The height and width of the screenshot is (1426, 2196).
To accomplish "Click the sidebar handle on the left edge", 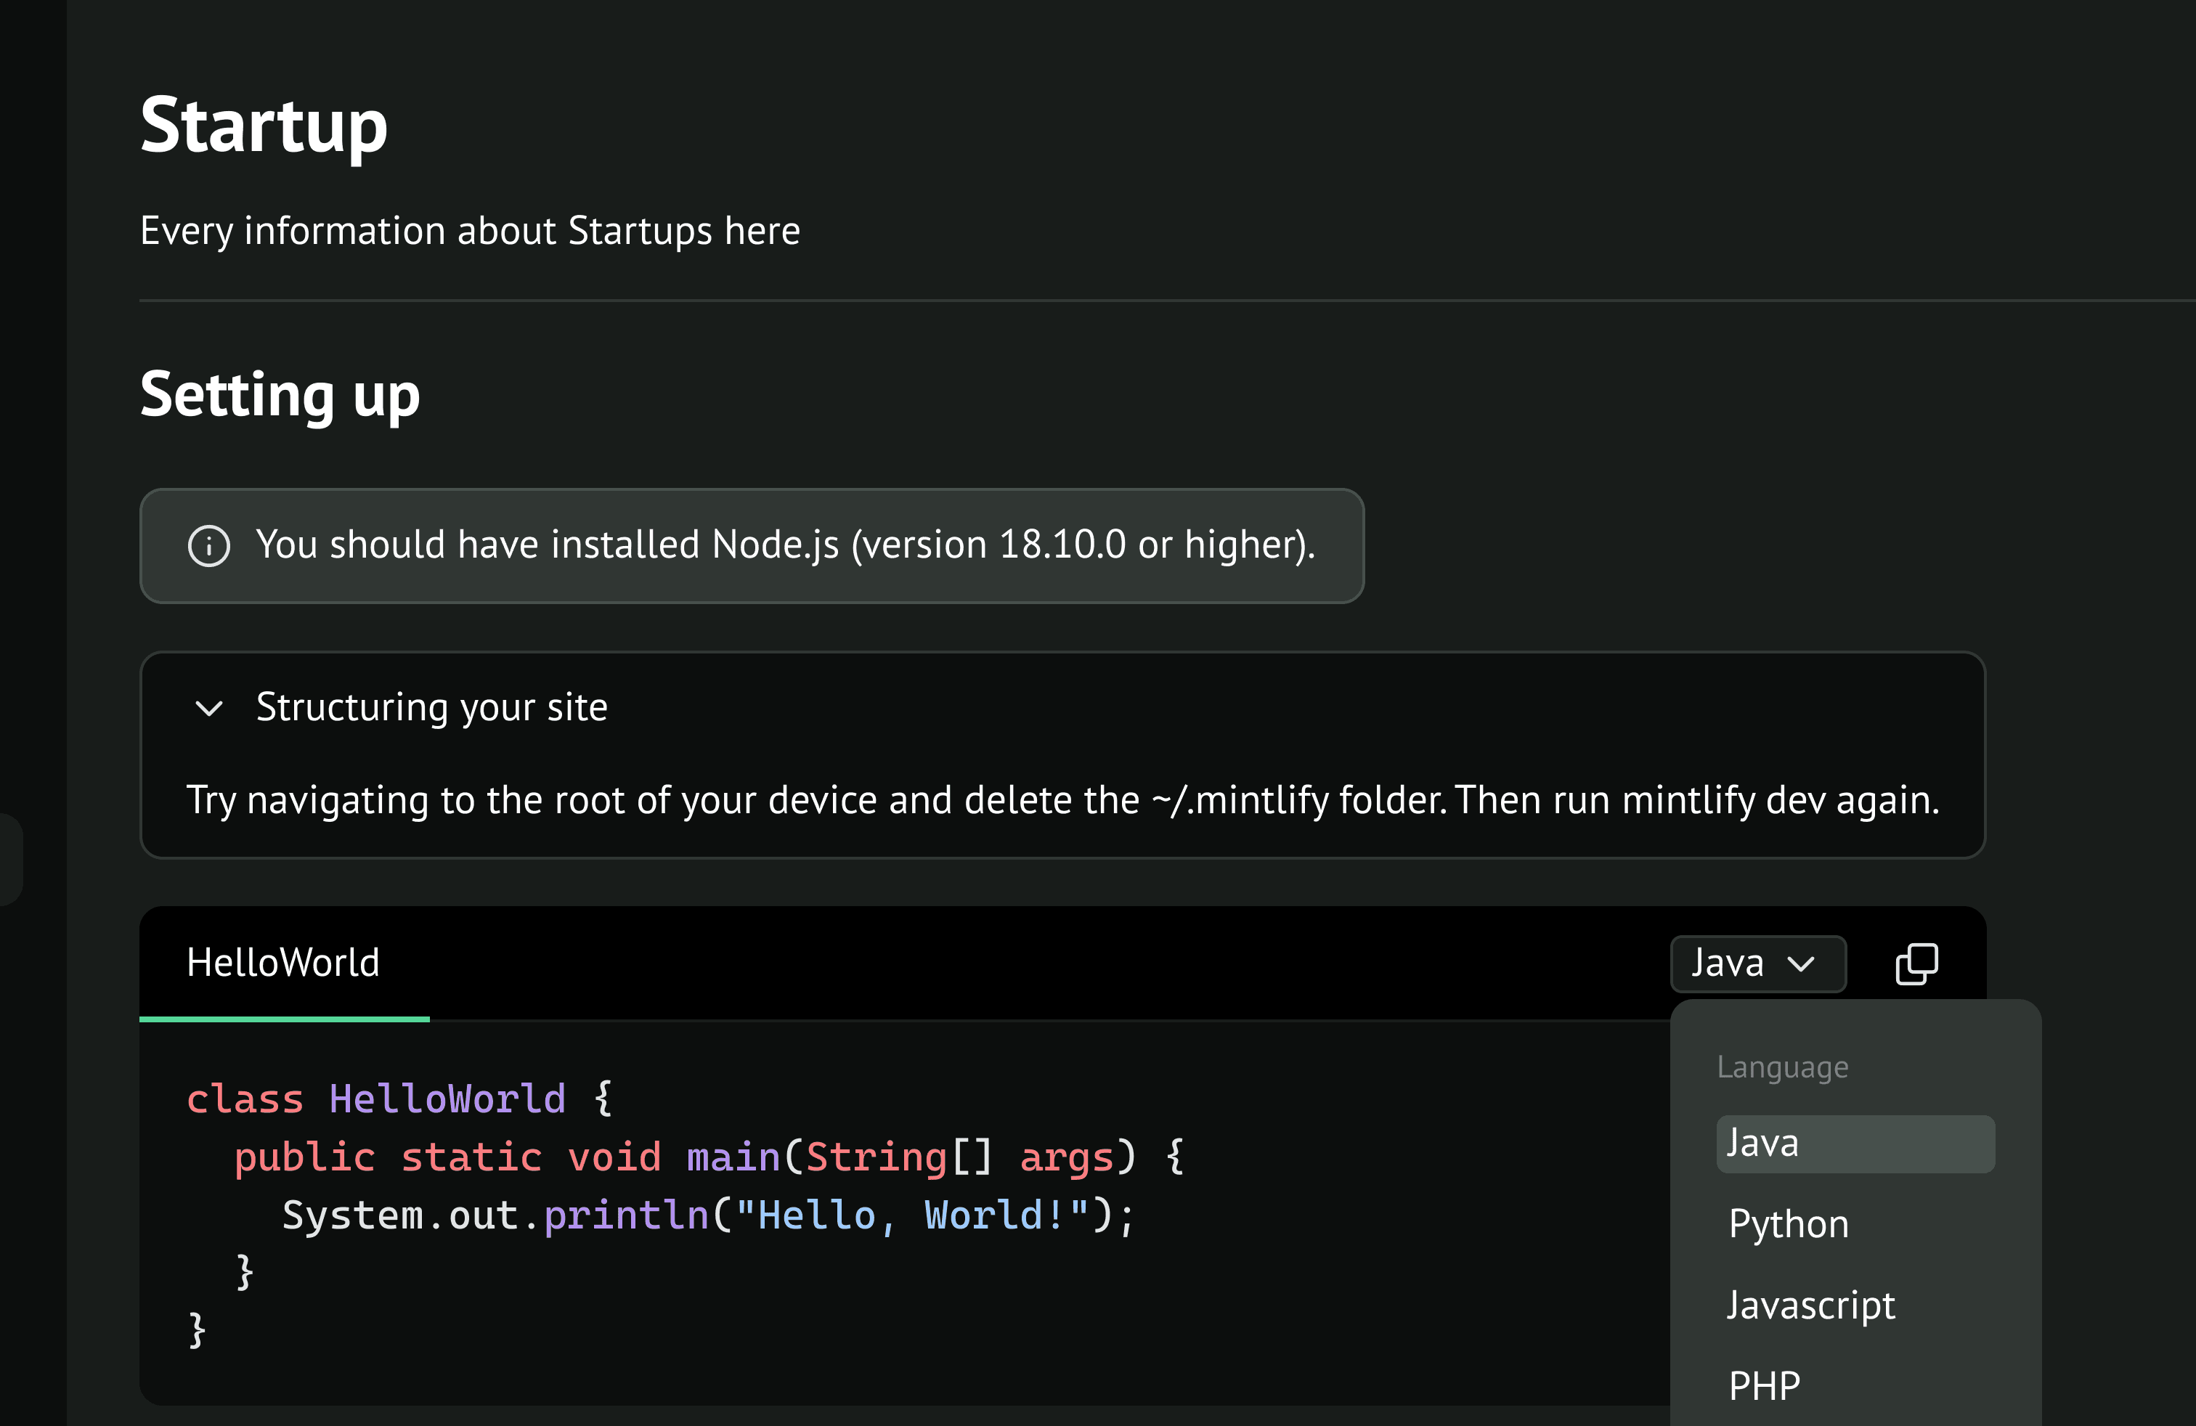I will pos(9,859).
